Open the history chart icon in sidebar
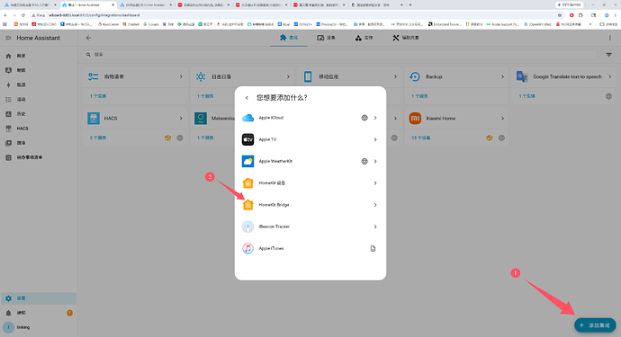The width and height of the screenshot is (621, 337). coord(8,114)
